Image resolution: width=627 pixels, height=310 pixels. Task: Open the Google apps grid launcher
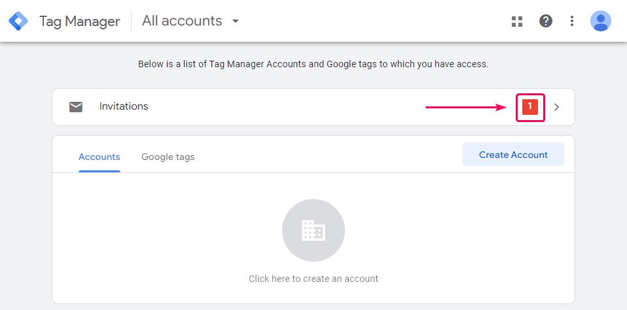point(517,21)
